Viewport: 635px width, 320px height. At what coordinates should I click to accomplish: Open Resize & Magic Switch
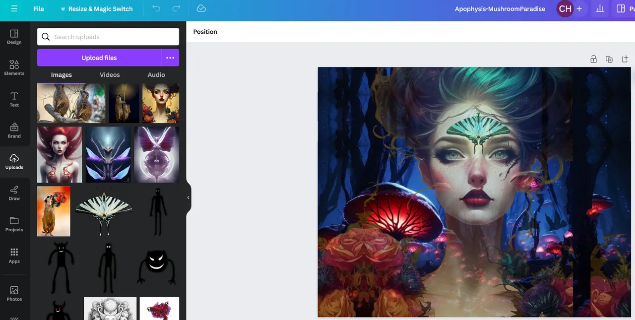[x=97, y=9]
